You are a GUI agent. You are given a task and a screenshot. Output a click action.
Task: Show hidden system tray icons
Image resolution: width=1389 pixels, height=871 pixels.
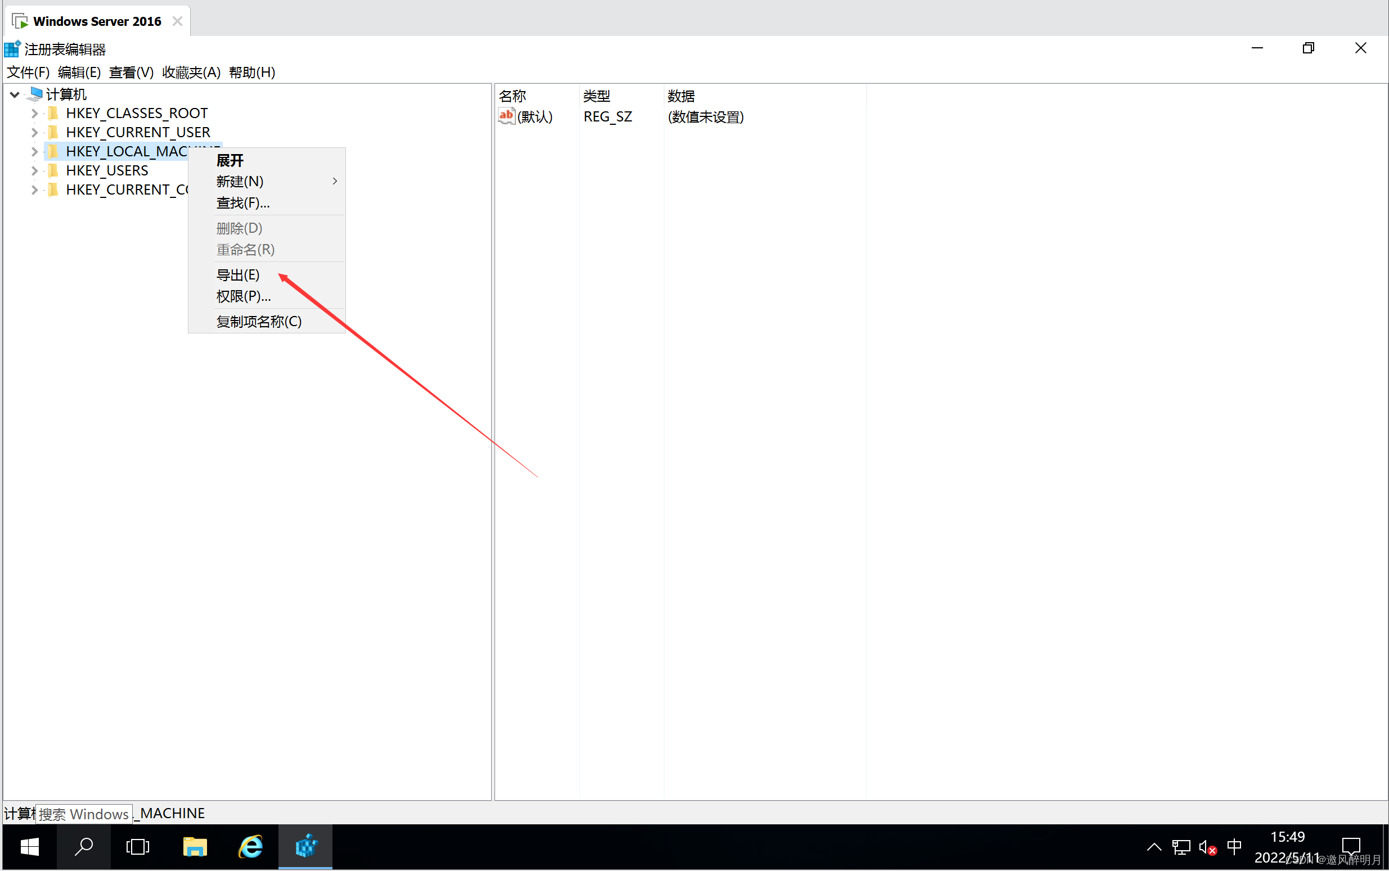click(x=1154, y=847)
